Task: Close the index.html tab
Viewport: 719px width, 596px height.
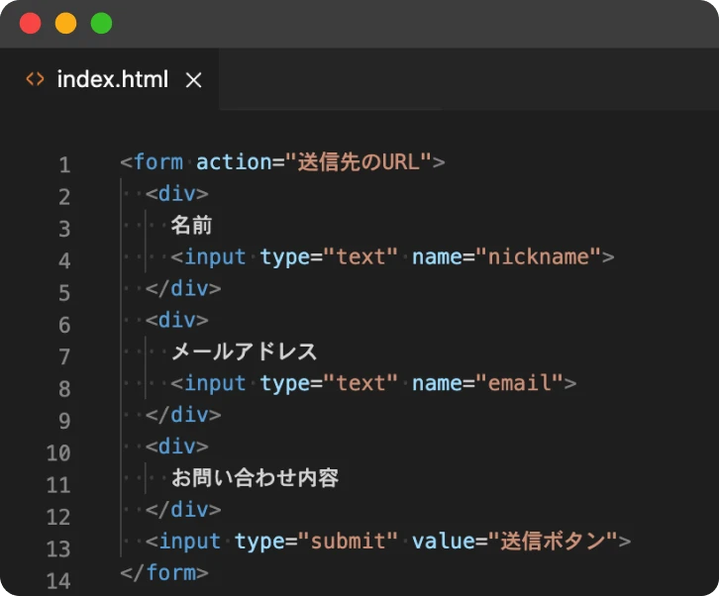Action: (x=193, y=80)
